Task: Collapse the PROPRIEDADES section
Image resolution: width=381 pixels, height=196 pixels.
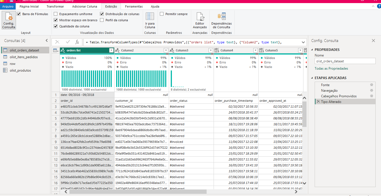Action: [312, 50]
